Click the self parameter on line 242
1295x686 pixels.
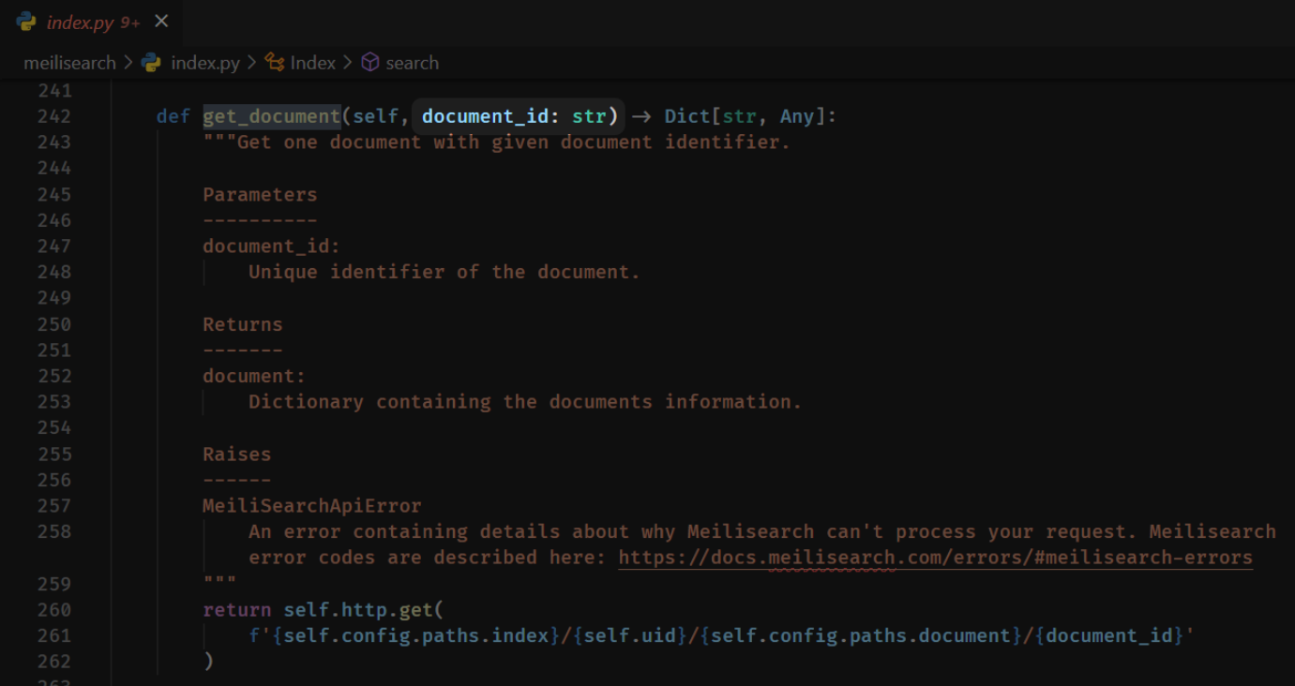[x=375, y=116]
